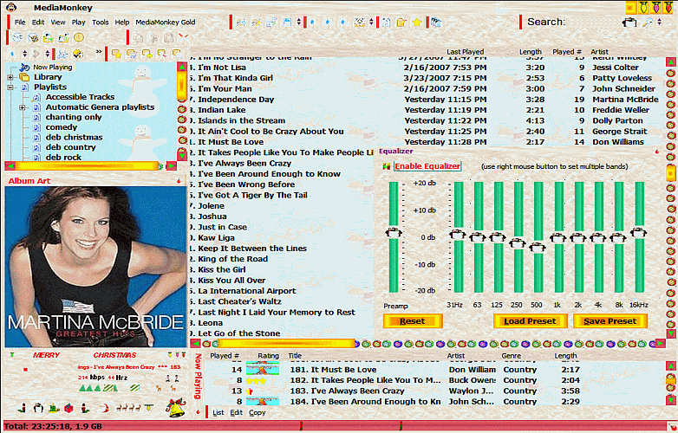Image resolution: width=678 pixels, height=433 pixels.
Task: Open the MediaMonkey Gold menu
Action: point(166,22)
